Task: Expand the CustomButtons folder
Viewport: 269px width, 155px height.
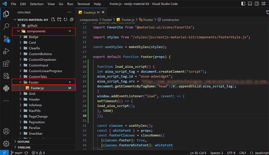Action: click(x=21, y=54)
